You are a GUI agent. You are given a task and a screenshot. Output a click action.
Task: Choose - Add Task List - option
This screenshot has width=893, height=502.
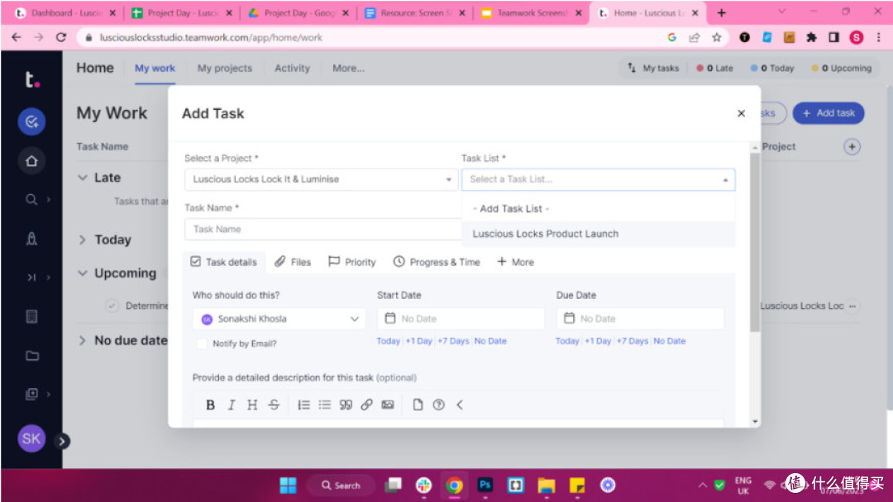pyautogui.click(x=598, y=209)
